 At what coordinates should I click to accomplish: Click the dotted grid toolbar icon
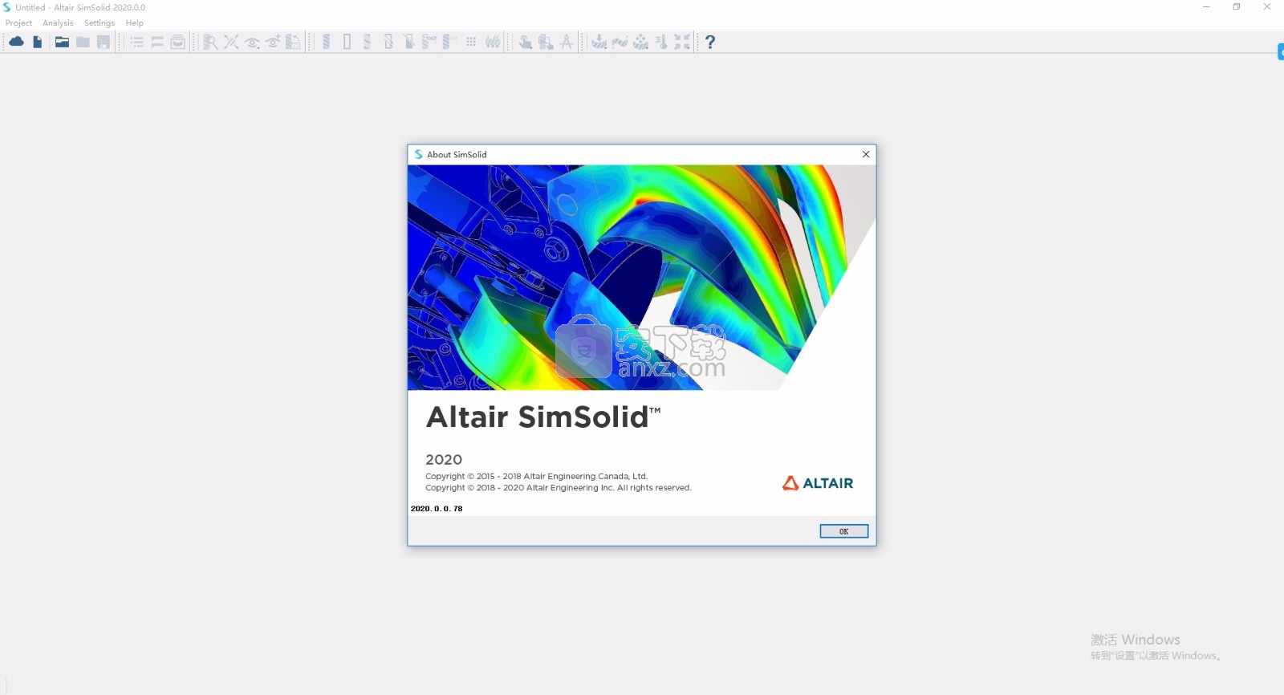pos(471,42)
